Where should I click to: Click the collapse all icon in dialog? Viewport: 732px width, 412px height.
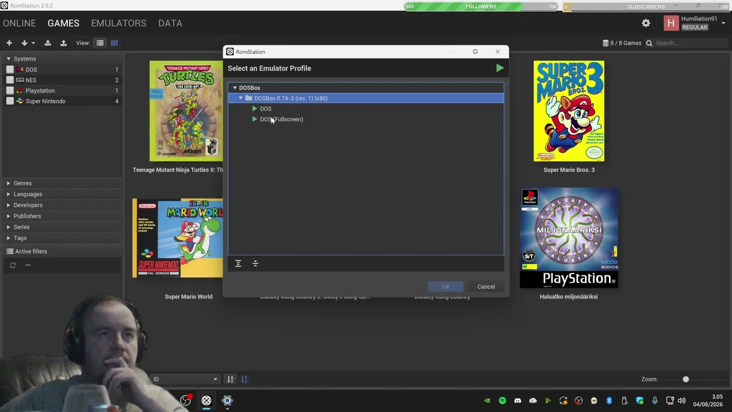pyautogui.click(x=256, y=263)
